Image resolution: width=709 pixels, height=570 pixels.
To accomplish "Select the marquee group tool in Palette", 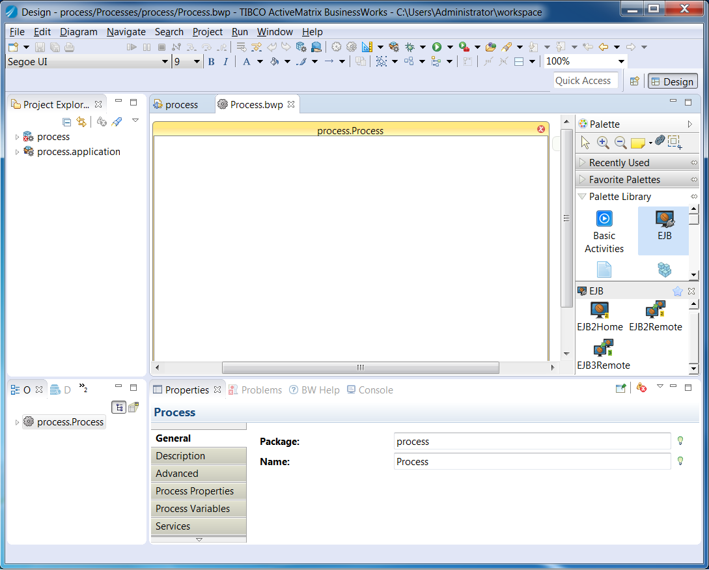I will click(x=674, y=143).
